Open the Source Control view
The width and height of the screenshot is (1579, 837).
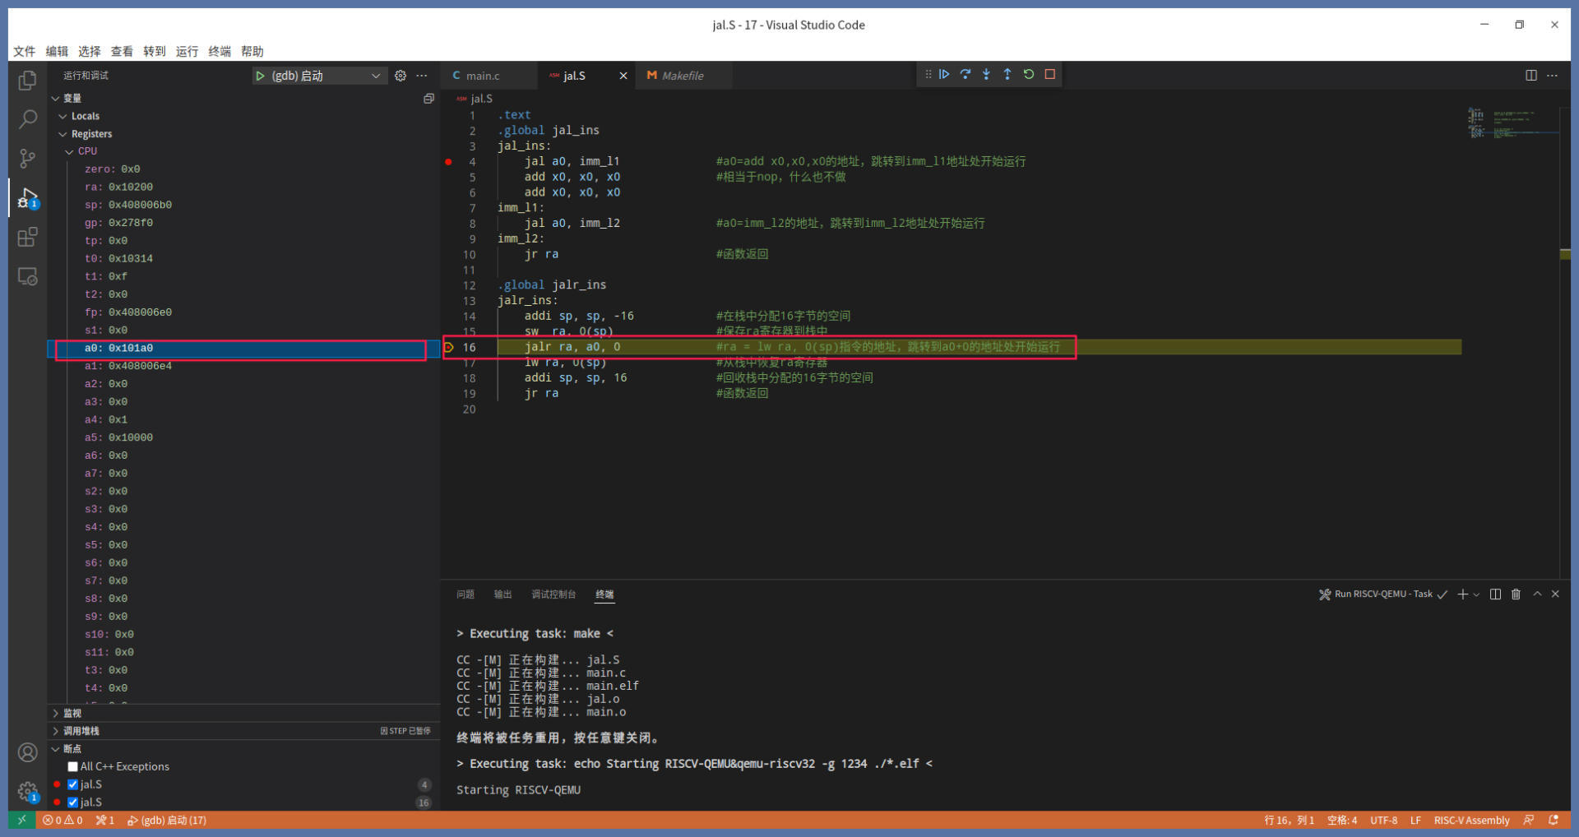tap(27, 158)
